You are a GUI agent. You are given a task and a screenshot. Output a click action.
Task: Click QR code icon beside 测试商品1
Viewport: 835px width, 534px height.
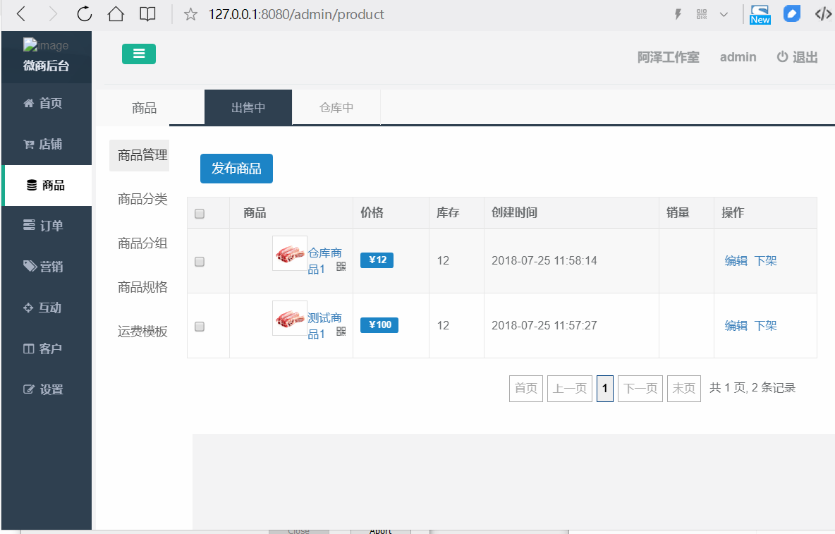341,332
